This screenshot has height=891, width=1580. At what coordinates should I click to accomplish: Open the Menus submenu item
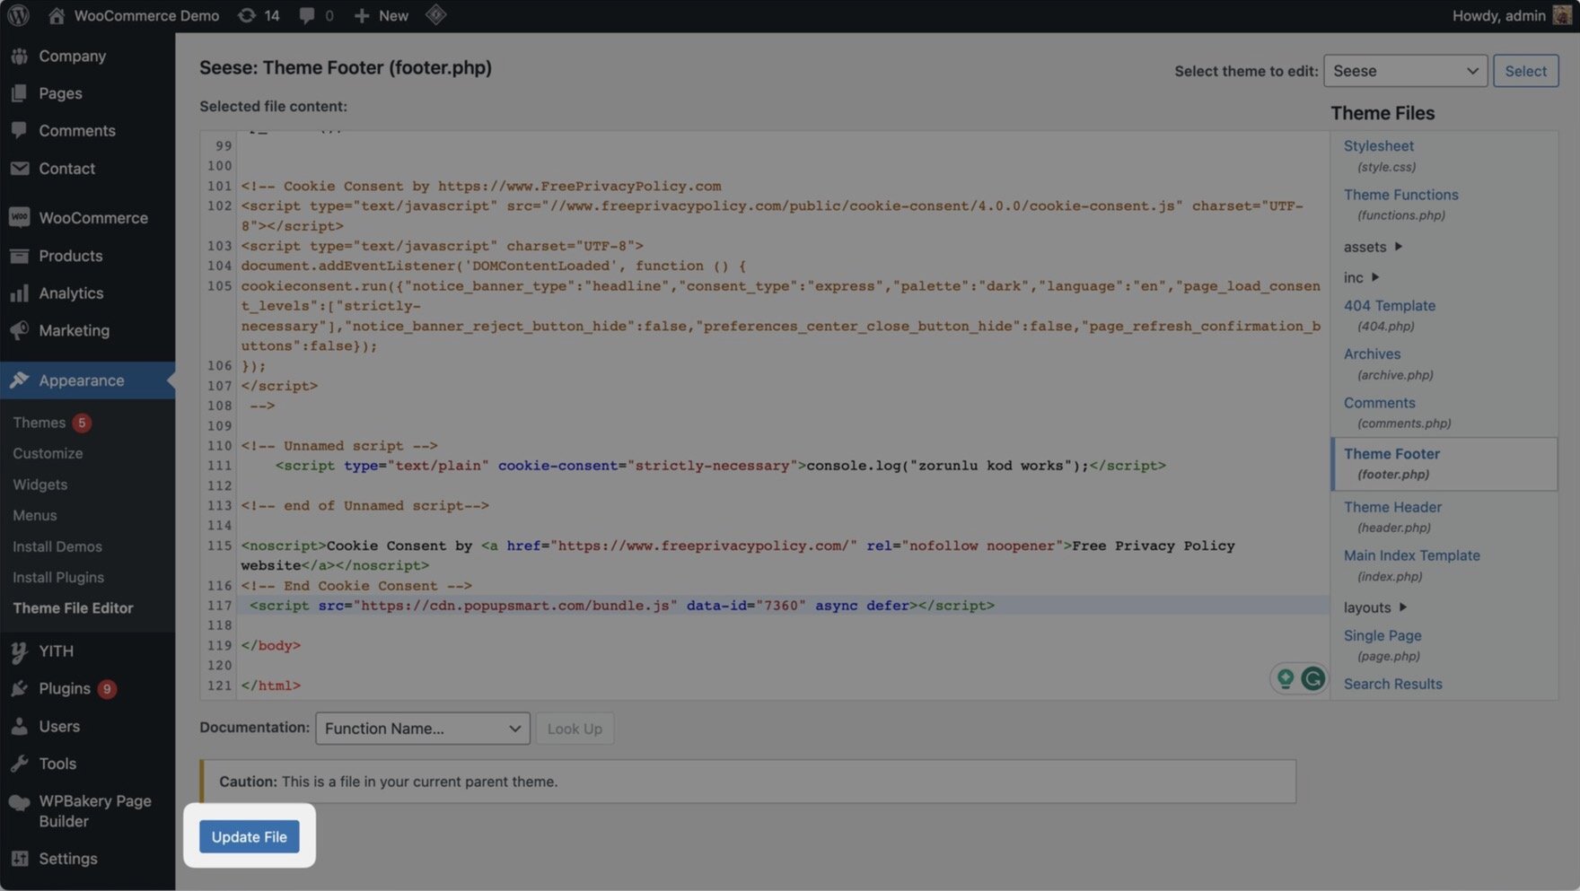(x=34, y=516)
